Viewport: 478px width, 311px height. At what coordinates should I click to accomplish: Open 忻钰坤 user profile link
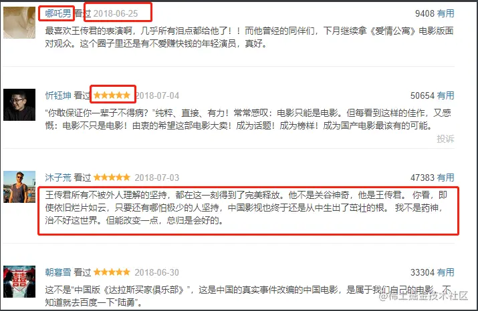pyautogui.click(x=58, y=95)
